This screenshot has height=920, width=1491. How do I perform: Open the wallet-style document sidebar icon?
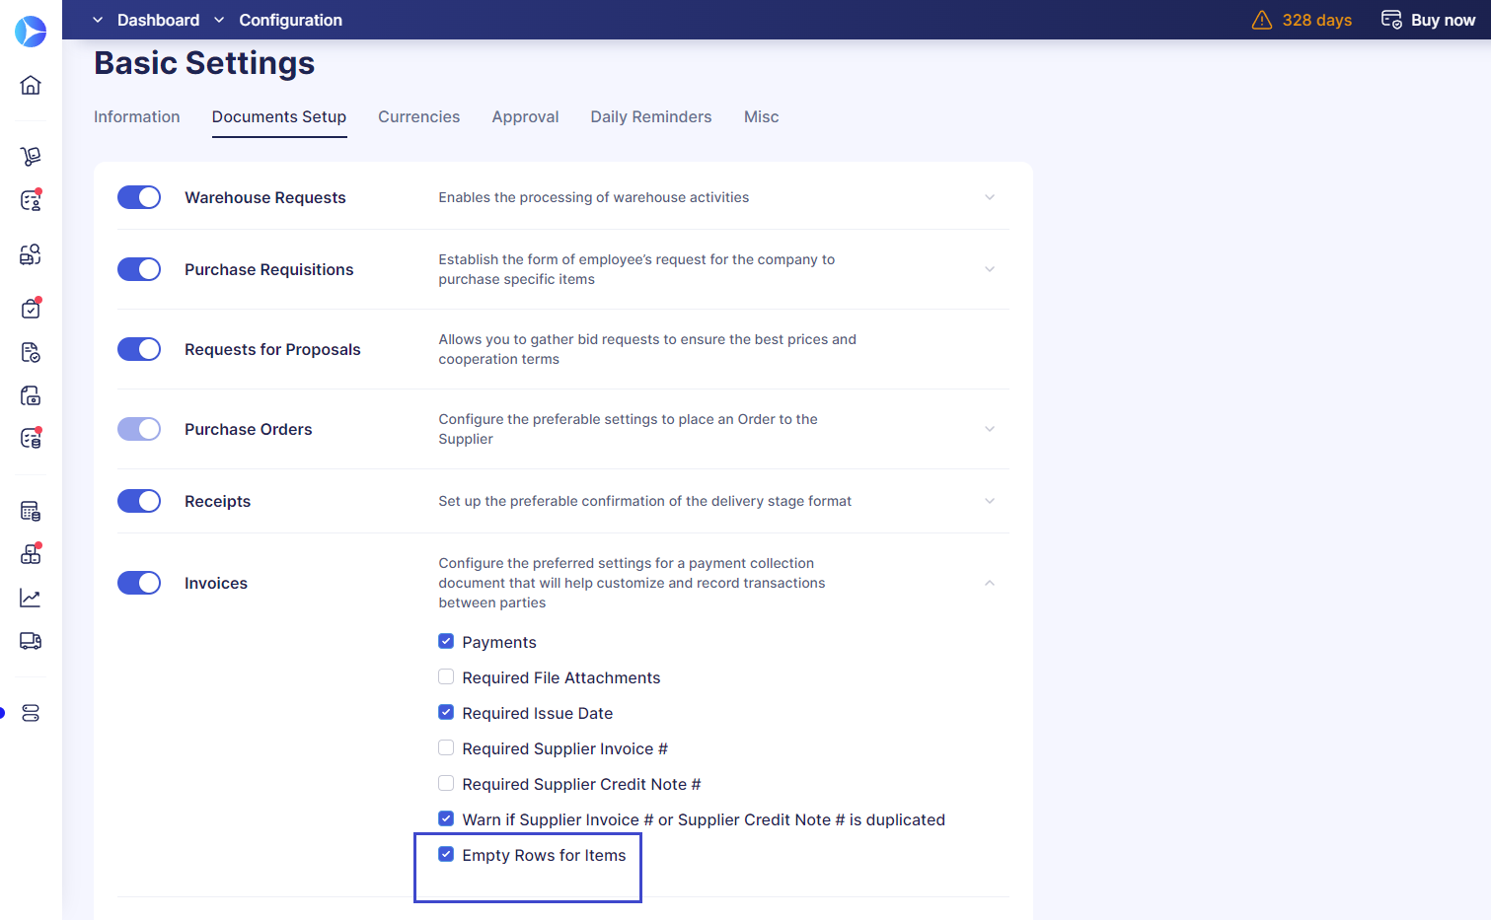click(31, 395)
